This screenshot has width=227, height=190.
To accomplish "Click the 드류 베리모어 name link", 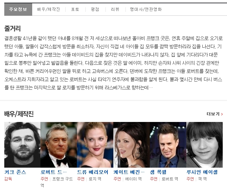I will [93, 172].
